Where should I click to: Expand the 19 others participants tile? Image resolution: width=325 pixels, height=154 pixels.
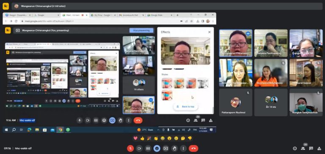pyautogui.click(x=139, y=85)
